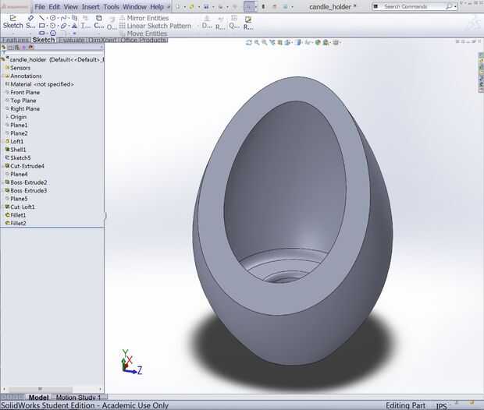This screenshot has height=410, width=484.
Task: Click the IPS unit system in status bar
Action: pos(442,405)
